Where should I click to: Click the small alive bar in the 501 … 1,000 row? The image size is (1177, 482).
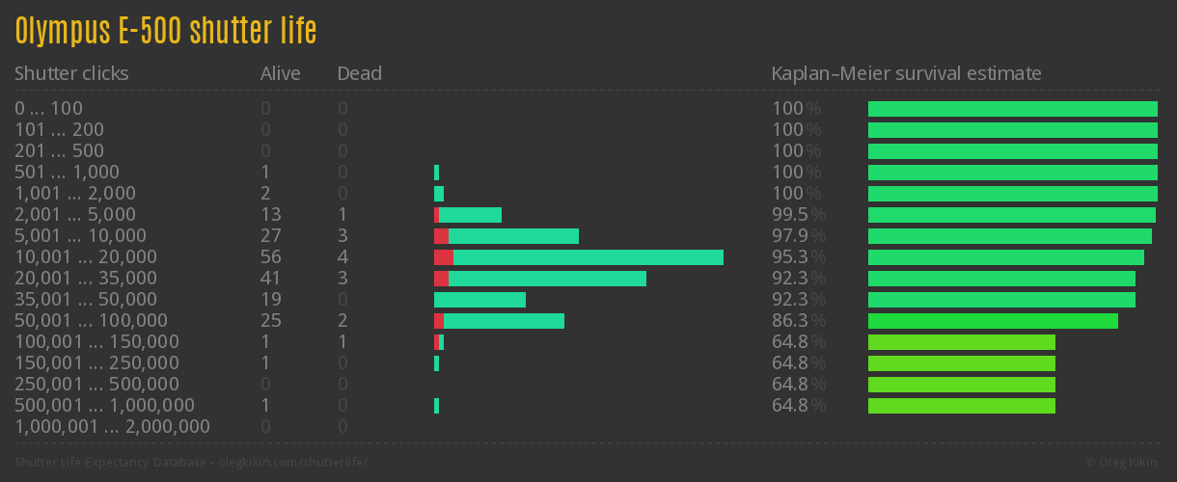click(436, 173)
